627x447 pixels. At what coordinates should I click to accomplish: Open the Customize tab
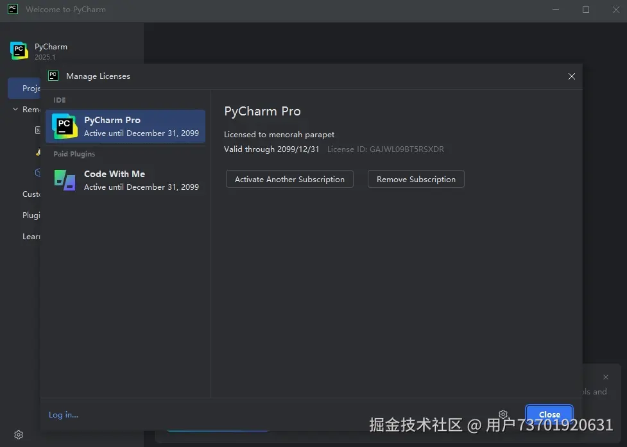pos(31,194)
